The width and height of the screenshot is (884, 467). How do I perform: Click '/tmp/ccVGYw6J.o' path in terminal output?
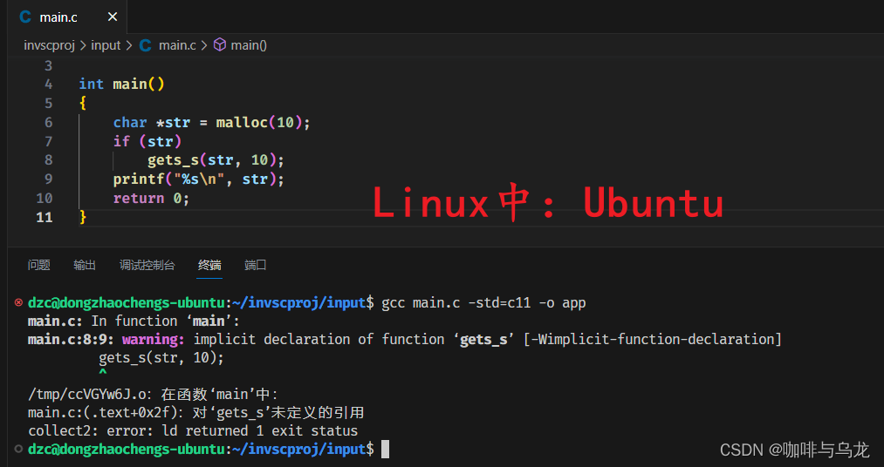87,395
